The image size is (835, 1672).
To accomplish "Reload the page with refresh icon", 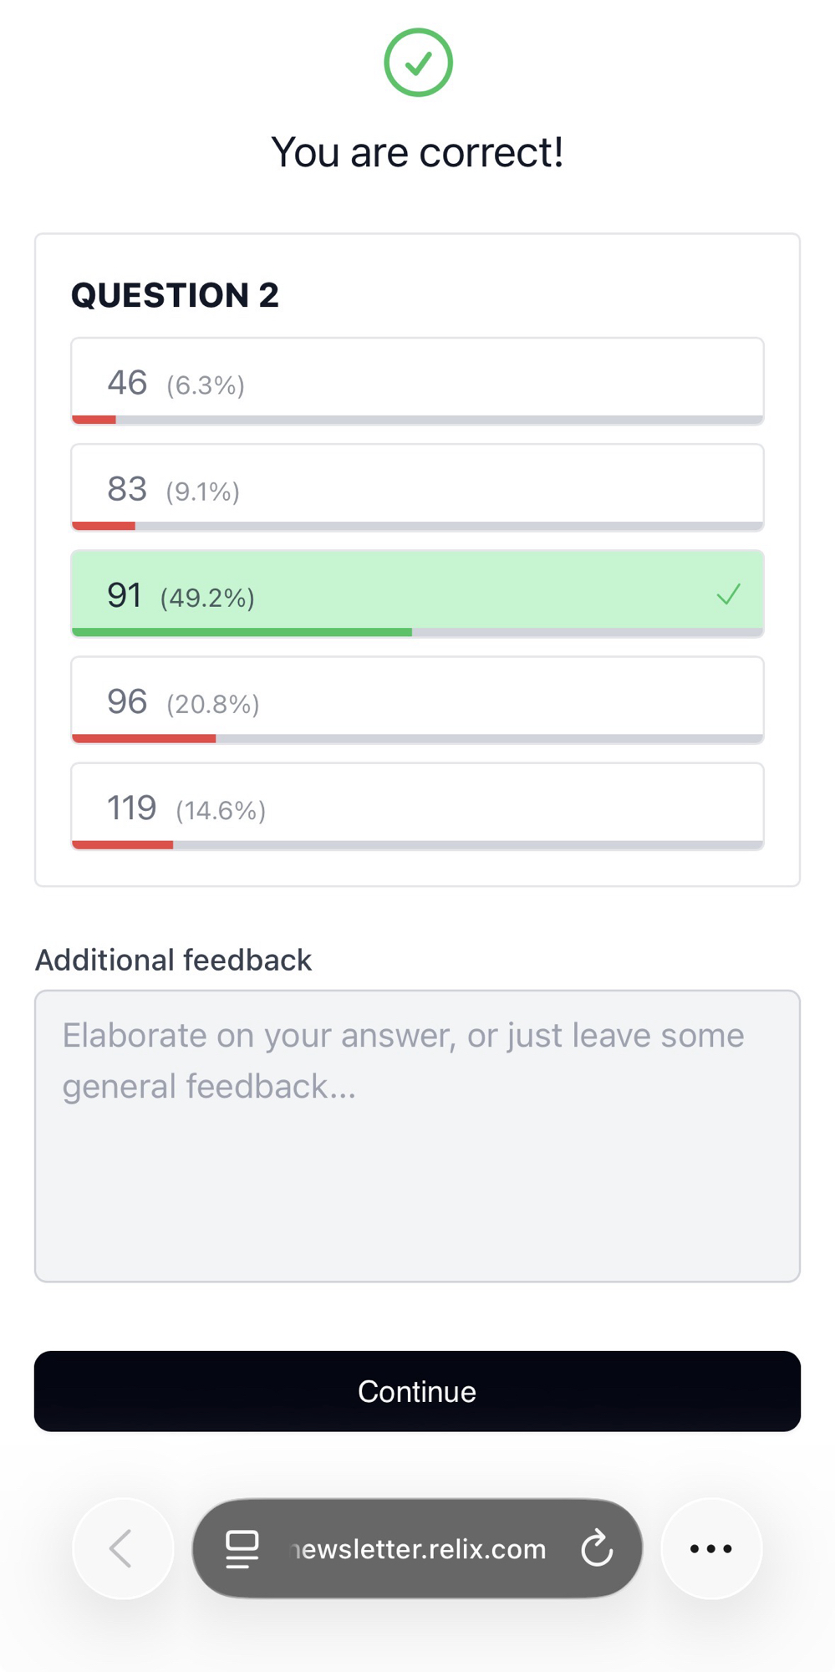I will point(597,1548).
